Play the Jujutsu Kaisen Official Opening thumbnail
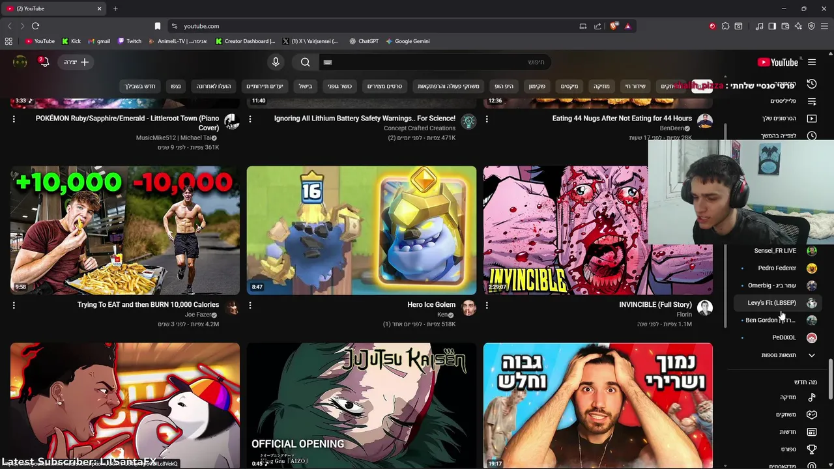The height and width of the screenshot is (469, 834). [x=362, y=406]
